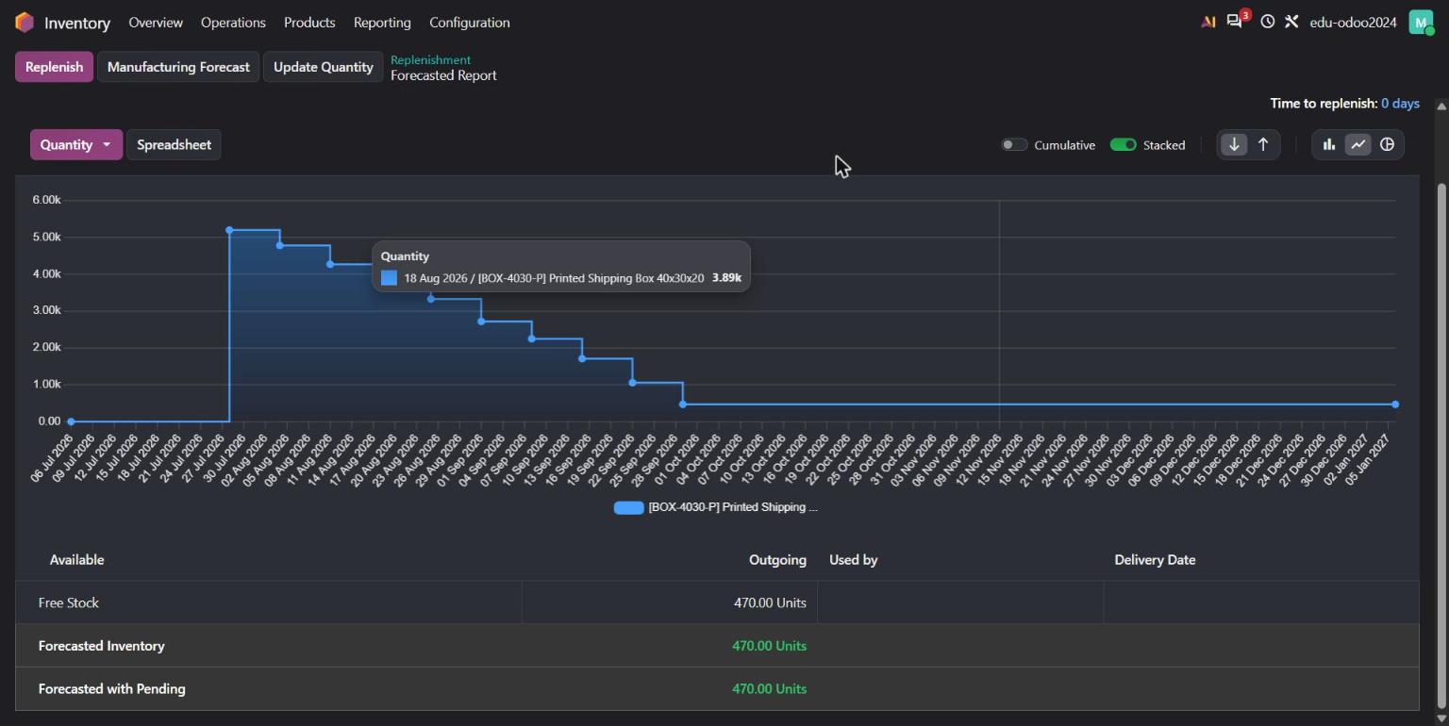Click the scrollbar down arrow

click(1441, 718)
